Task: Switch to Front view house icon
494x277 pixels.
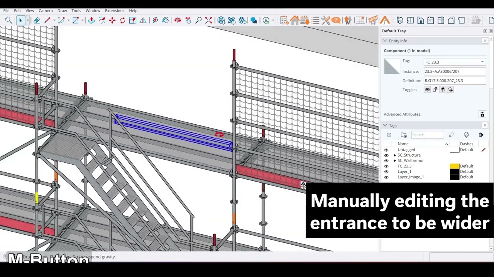Action: (x=421, y=20)
